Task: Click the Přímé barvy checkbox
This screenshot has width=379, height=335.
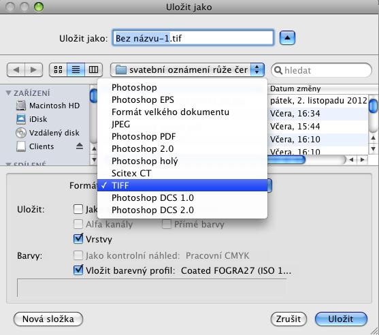Action: click(167, 224)
